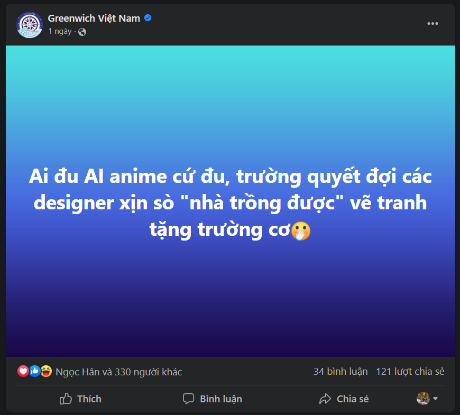Click the hand-over-mouth emoji in post
The width and height of the screenshot is (460, 415).
point(301,231)
